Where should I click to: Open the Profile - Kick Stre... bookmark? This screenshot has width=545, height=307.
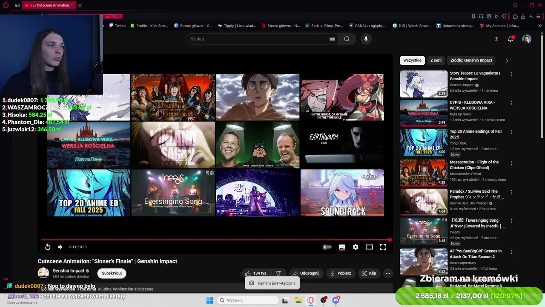click(x=149, y=26)
